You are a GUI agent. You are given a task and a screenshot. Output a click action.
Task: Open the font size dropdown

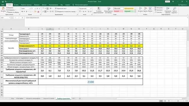[x=35, y=9]
